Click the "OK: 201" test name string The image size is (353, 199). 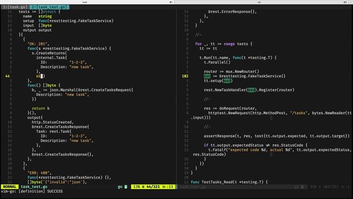(x=37, y=44)
